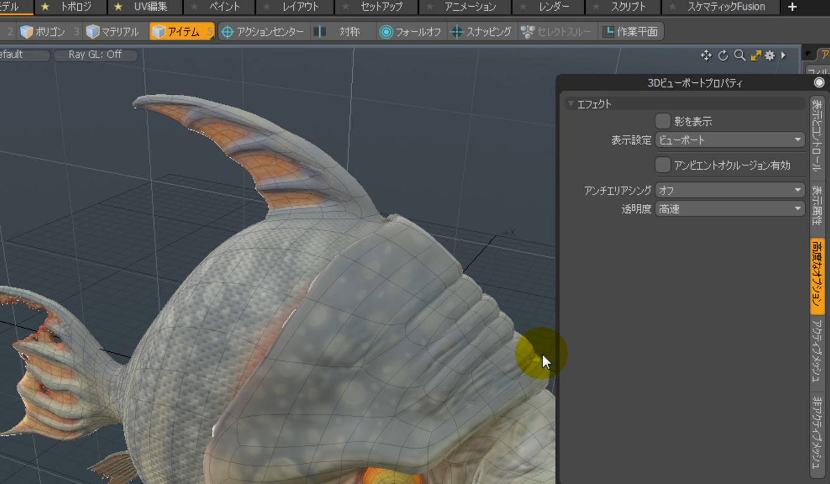Viewport: 830px width, 484px height.
Task: Enable アンビエントオクルージョン有効 checkbox
Action: click(x=663, y=165)
